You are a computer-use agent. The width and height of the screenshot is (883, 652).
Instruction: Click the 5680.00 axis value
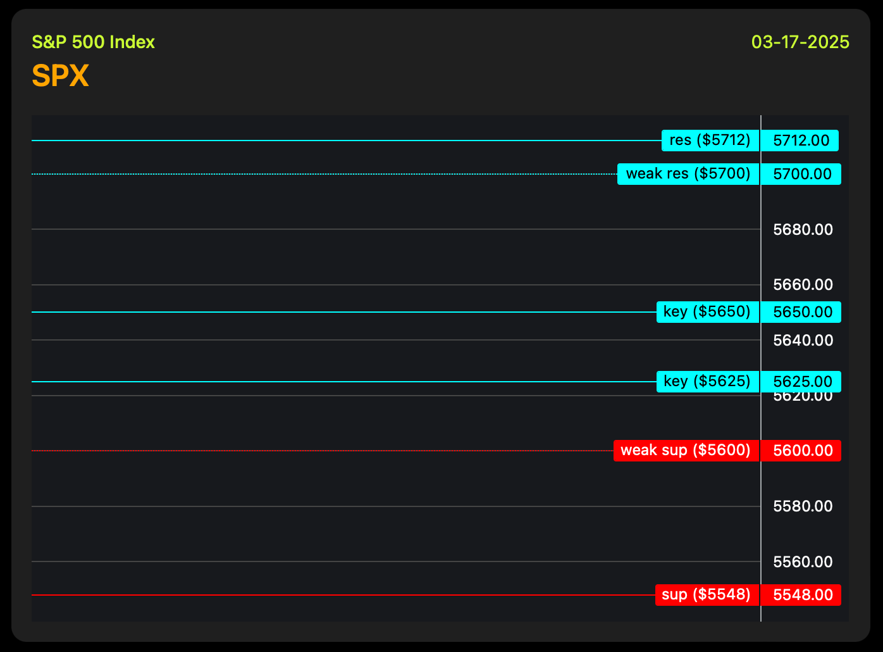point(803,230)
